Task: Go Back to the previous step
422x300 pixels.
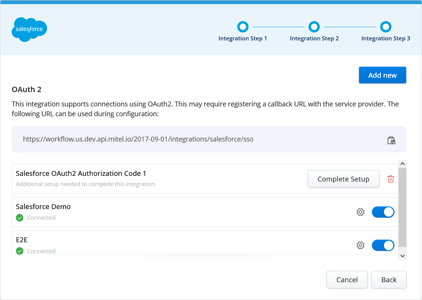Action: [x=388, y=280]
